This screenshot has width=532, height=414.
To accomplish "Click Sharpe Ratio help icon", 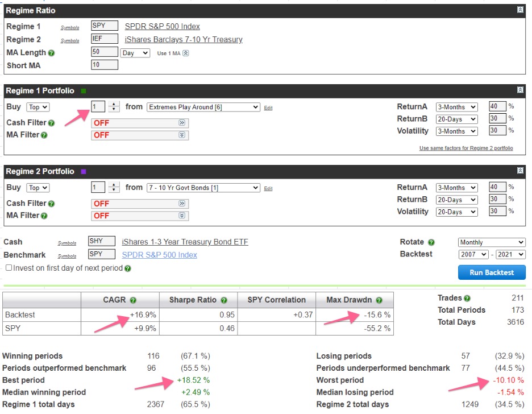I will tap(224, 300).
